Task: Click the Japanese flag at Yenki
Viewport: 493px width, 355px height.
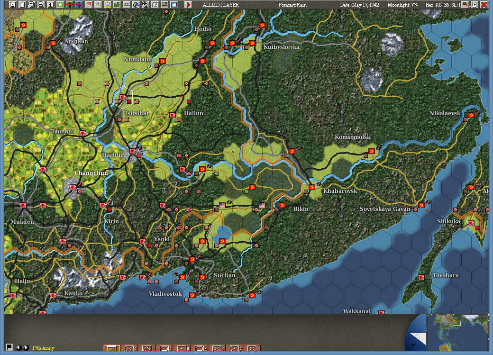Action: click(142, 241)
